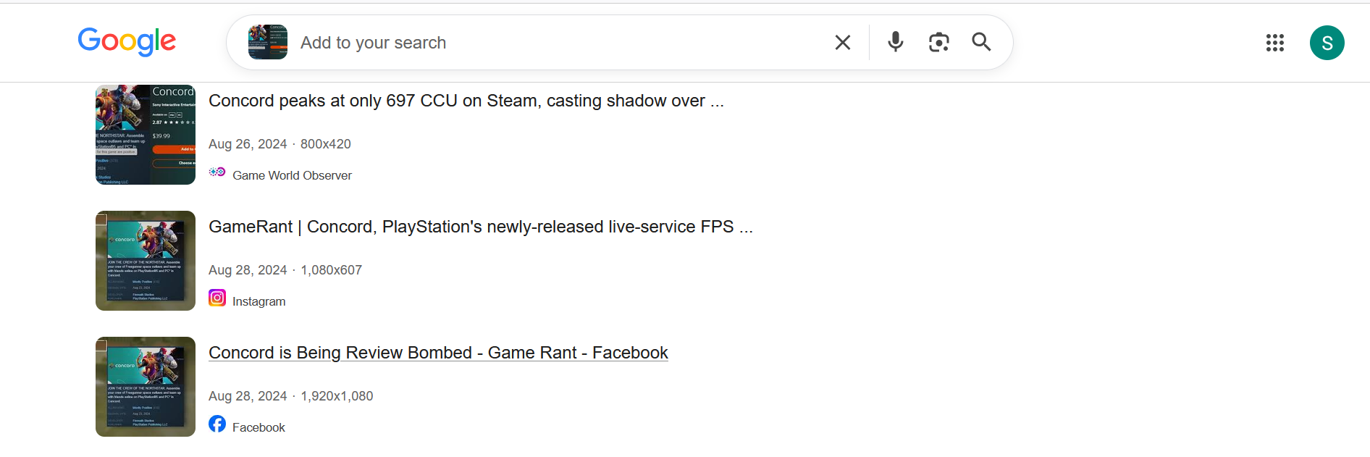Open Google Lens image search icon
This screenshot has width=1370, height=457.
tap(939, 42)
